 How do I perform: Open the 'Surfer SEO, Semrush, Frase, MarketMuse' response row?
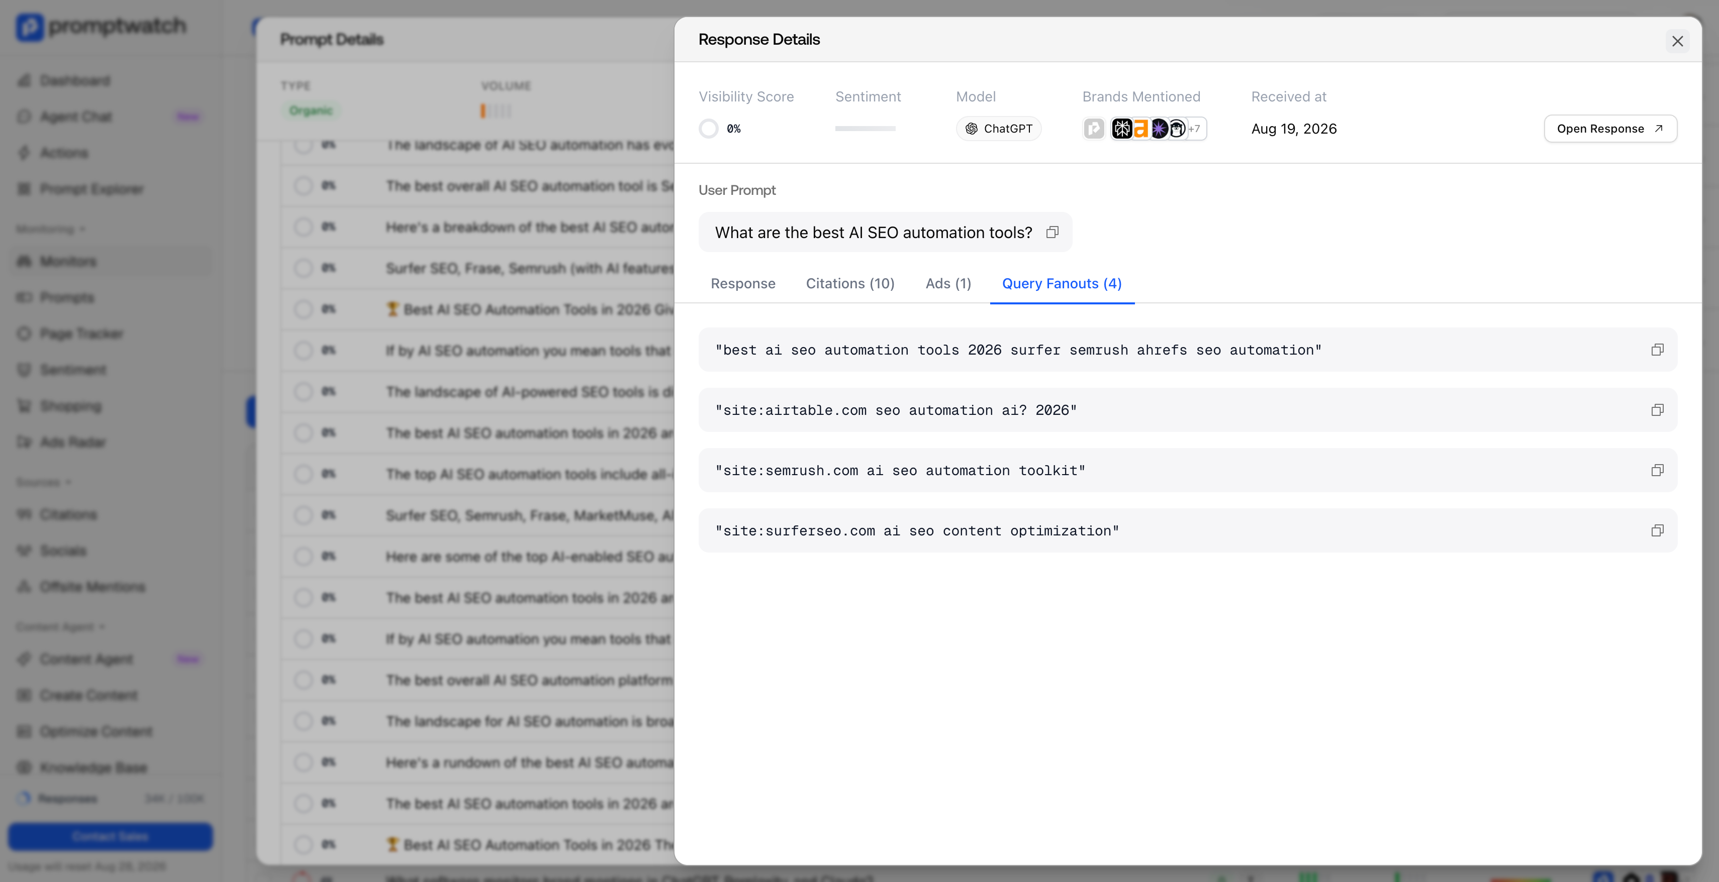point(477,515)
